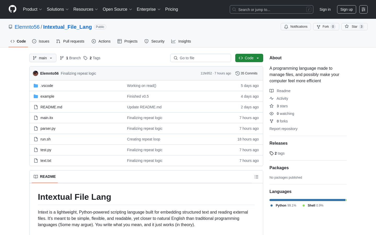Click the fork icon in Fork button
This screenshot has width=376, height=235.
pyautogui.click(x=319, y=27)
